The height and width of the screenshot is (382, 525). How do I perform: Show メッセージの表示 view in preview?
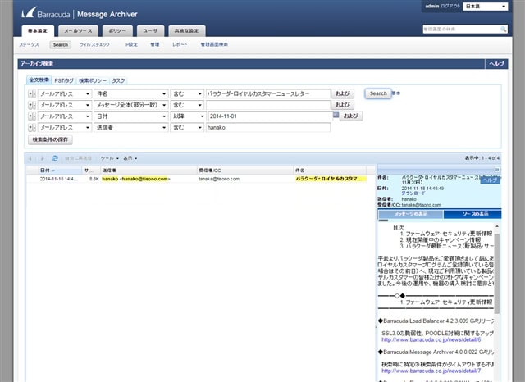coord(411,214)
